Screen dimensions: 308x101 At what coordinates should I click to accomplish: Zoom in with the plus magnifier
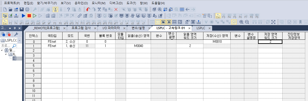[x=241, y=22]
